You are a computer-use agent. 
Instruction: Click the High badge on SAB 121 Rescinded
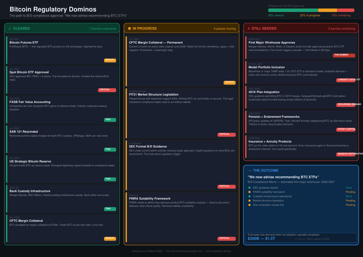[110, 150]
